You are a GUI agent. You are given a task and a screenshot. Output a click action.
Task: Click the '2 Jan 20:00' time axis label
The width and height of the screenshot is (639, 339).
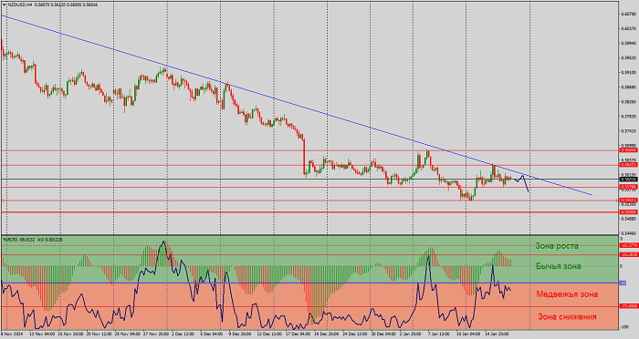[412, 334]
